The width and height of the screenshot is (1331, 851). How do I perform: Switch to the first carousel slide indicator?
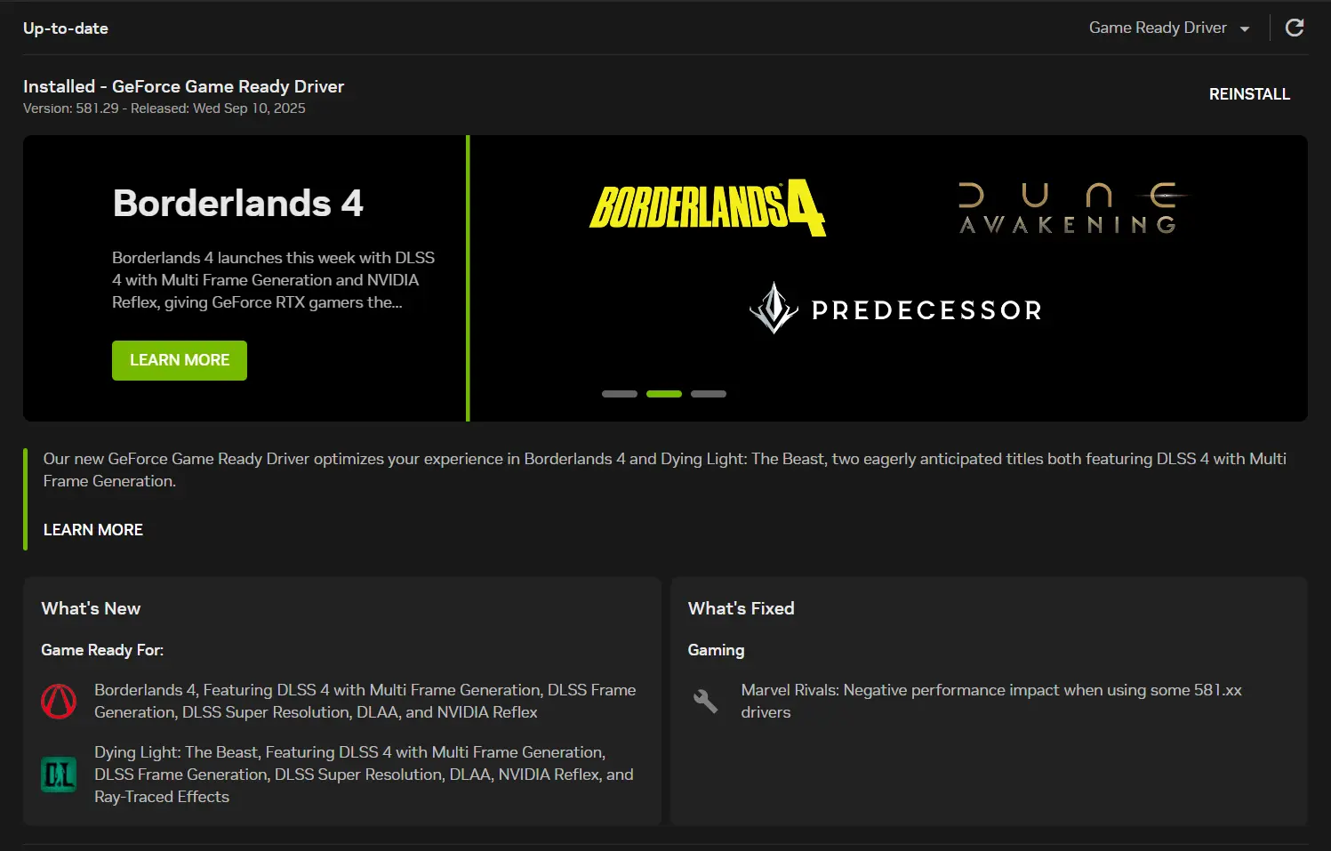click(620, 394)
